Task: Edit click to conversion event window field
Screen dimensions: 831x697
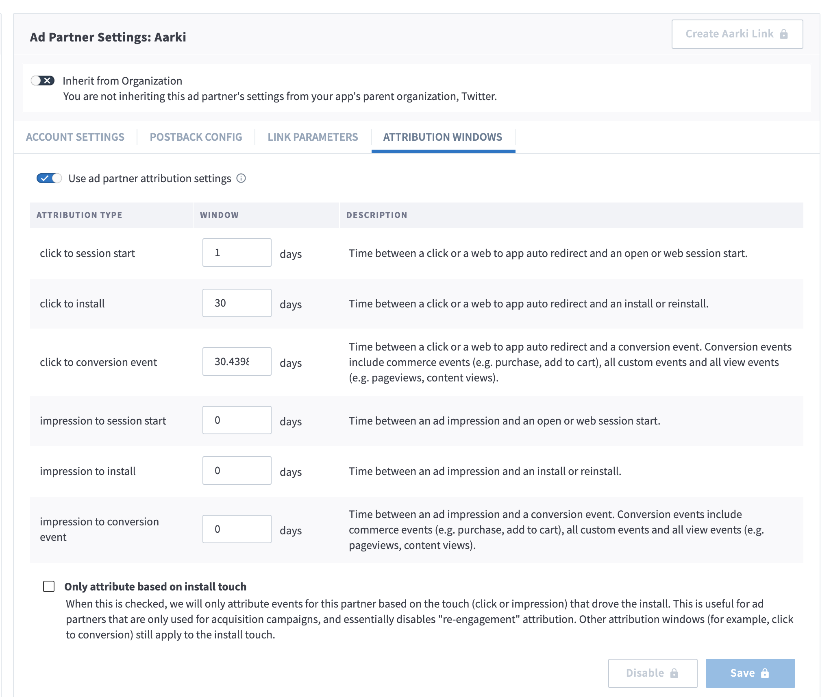Action: 237,362
